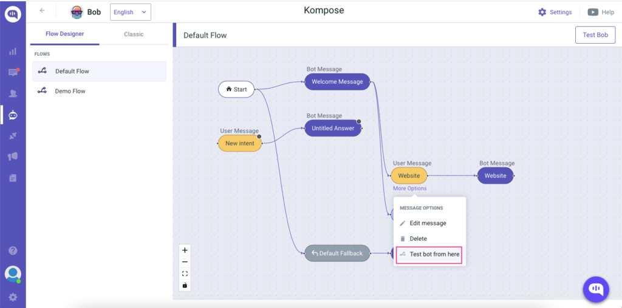Open the profile avatar in sidebar
Image resolution: width=622 pixels, height=308 pixels.
(x=13, y=274)
